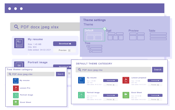Click search field in Default theme category panel
This screenshot has height=110, width=175.
click(x=113, y=70)
